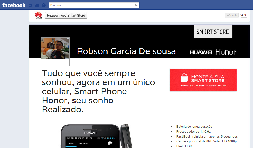Select the WIDGETS tab on phone screen
Screen dimensions: 253x150
(x=84, y=144)
